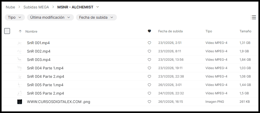Select the SnR 004 Parte 1.mp4 file
Viewport: 260px width, 113px height.
(x=45, y=68)
